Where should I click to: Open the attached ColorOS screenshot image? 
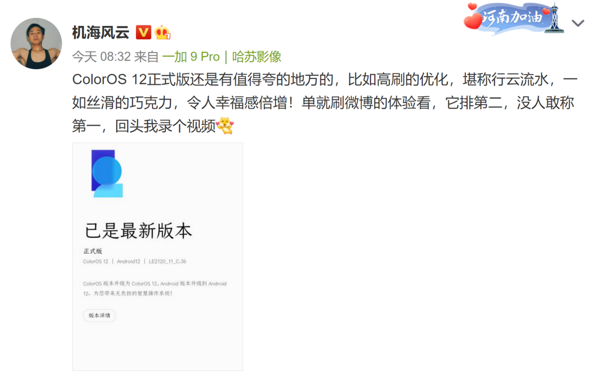[158, 257]
